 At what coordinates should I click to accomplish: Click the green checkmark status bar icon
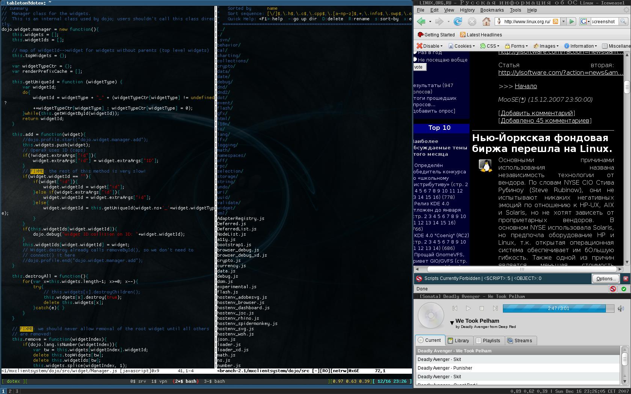[624, 289]
